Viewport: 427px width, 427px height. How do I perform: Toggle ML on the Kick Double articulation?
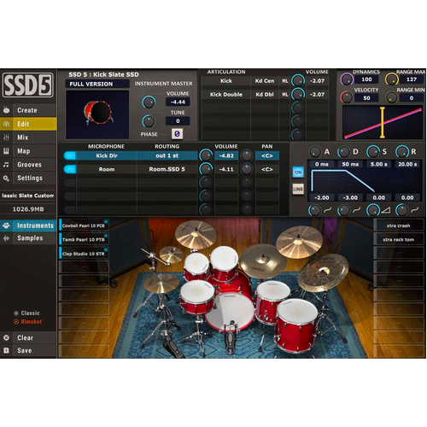(x=285, y=95)
